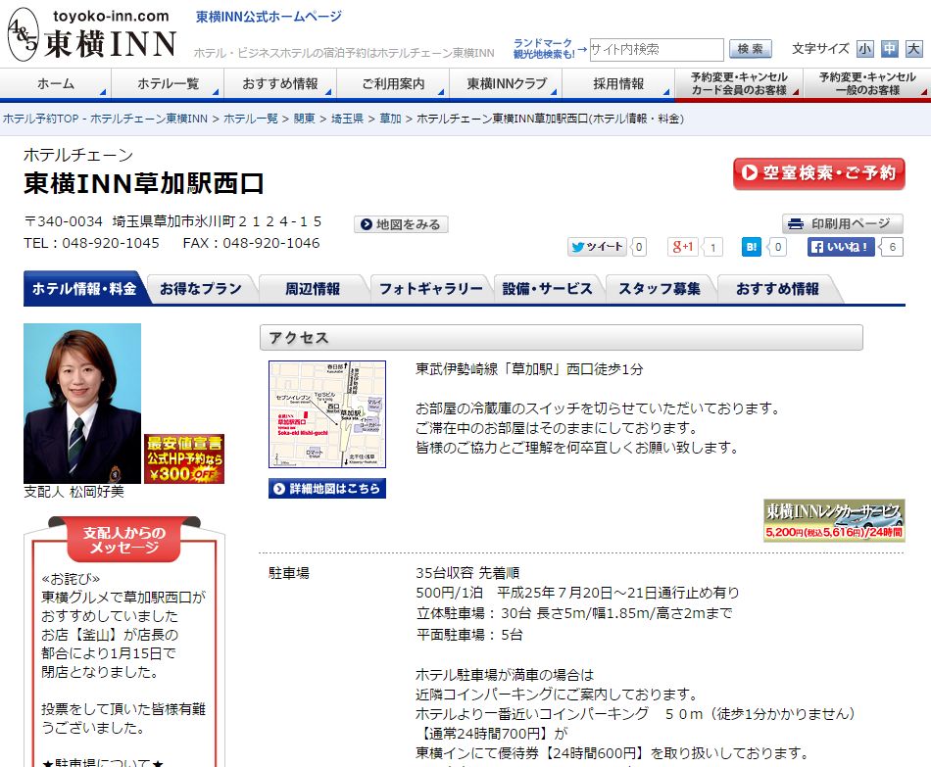The width and height of the screenshot is (931, 767).
Task: Click the ホテル予約TOP breadcrumb link
Action: click(x=105, y=119)
